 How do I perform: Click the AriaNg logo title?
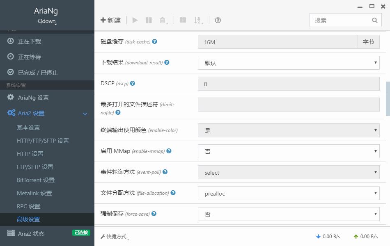(46, 11)
